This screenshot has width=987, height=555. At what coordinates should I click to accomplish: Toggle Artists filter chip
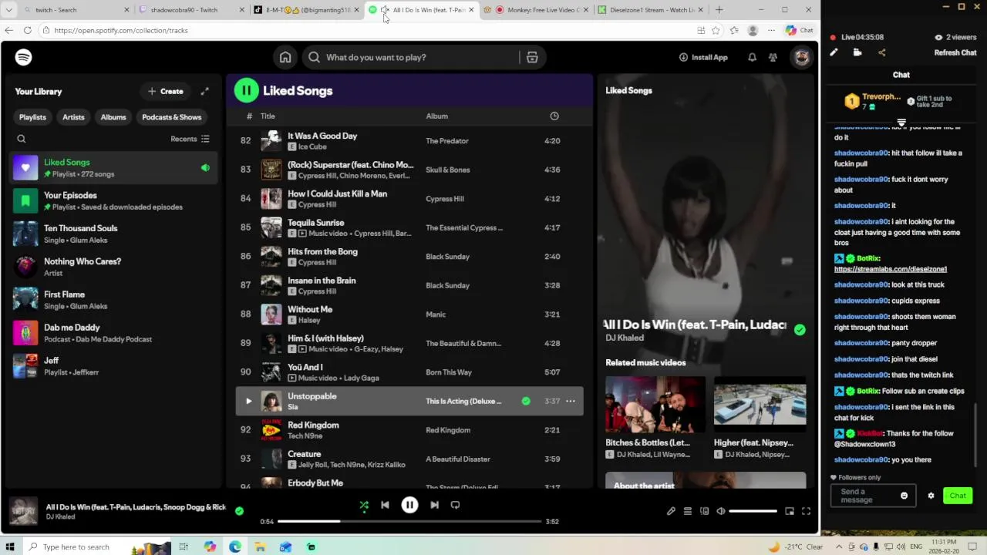[73, 117]
